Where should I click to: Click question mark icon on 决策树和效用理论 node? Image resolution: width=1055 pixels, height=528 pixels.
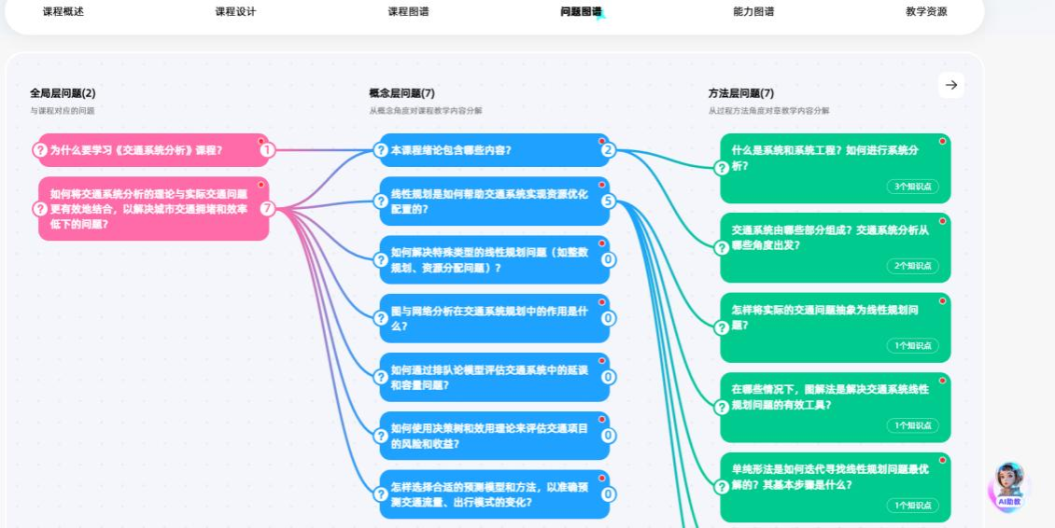coord(381,436)
